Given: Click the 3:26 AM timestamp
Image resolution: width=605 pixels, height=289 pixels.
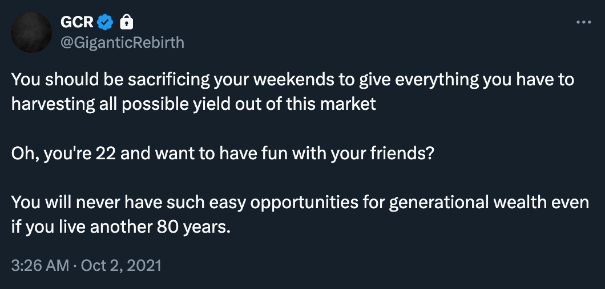Looking at the screenshot, I should 40,266.
